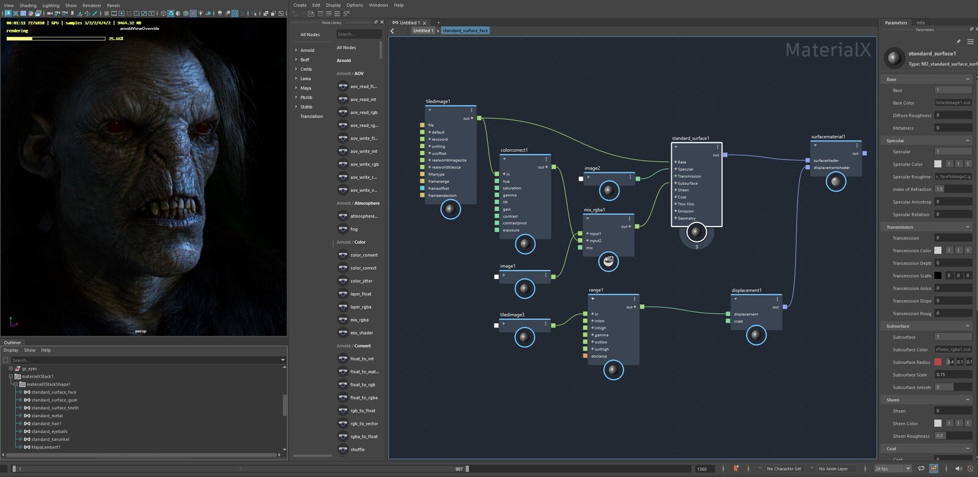
Task: Click the audio speaker icon in status bar
Action: point(958,468)
